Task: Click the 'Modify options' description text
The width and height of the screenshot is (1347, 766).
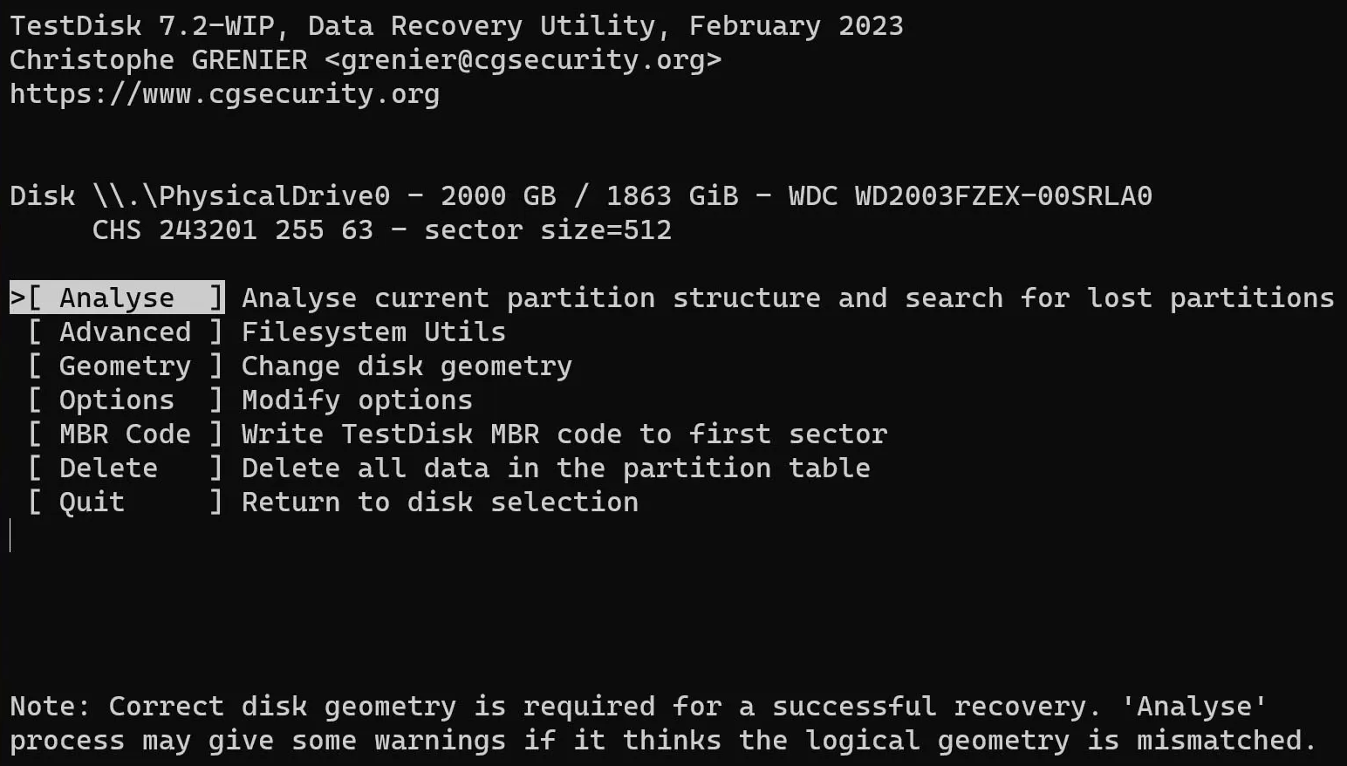Action: (357, 400)
